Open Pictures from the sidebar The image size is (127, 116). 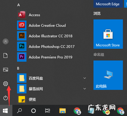(6, 70)
